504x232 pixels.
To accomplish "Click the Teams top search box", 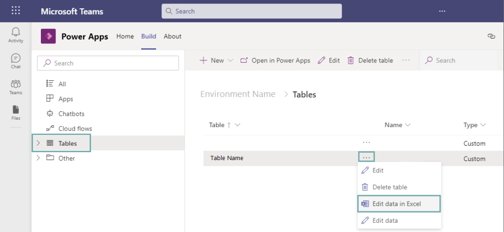I will [252, 11].
